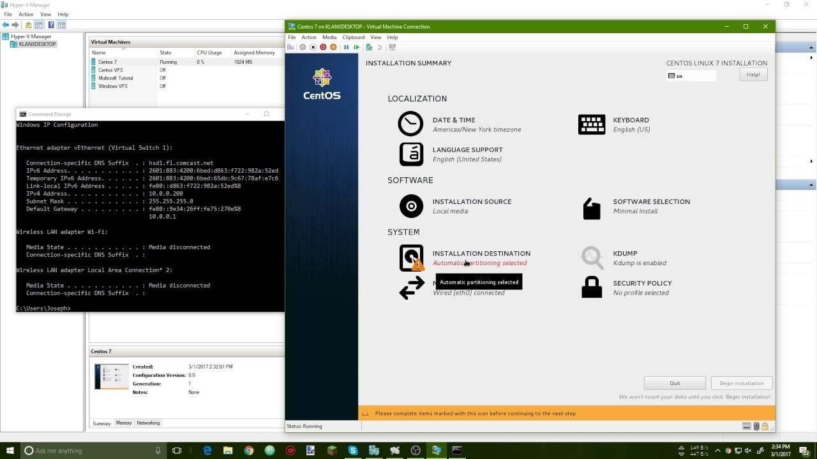Click the Keyboard layout icon
The height and width of the screenshot is (459, 817).
(591, 124)
